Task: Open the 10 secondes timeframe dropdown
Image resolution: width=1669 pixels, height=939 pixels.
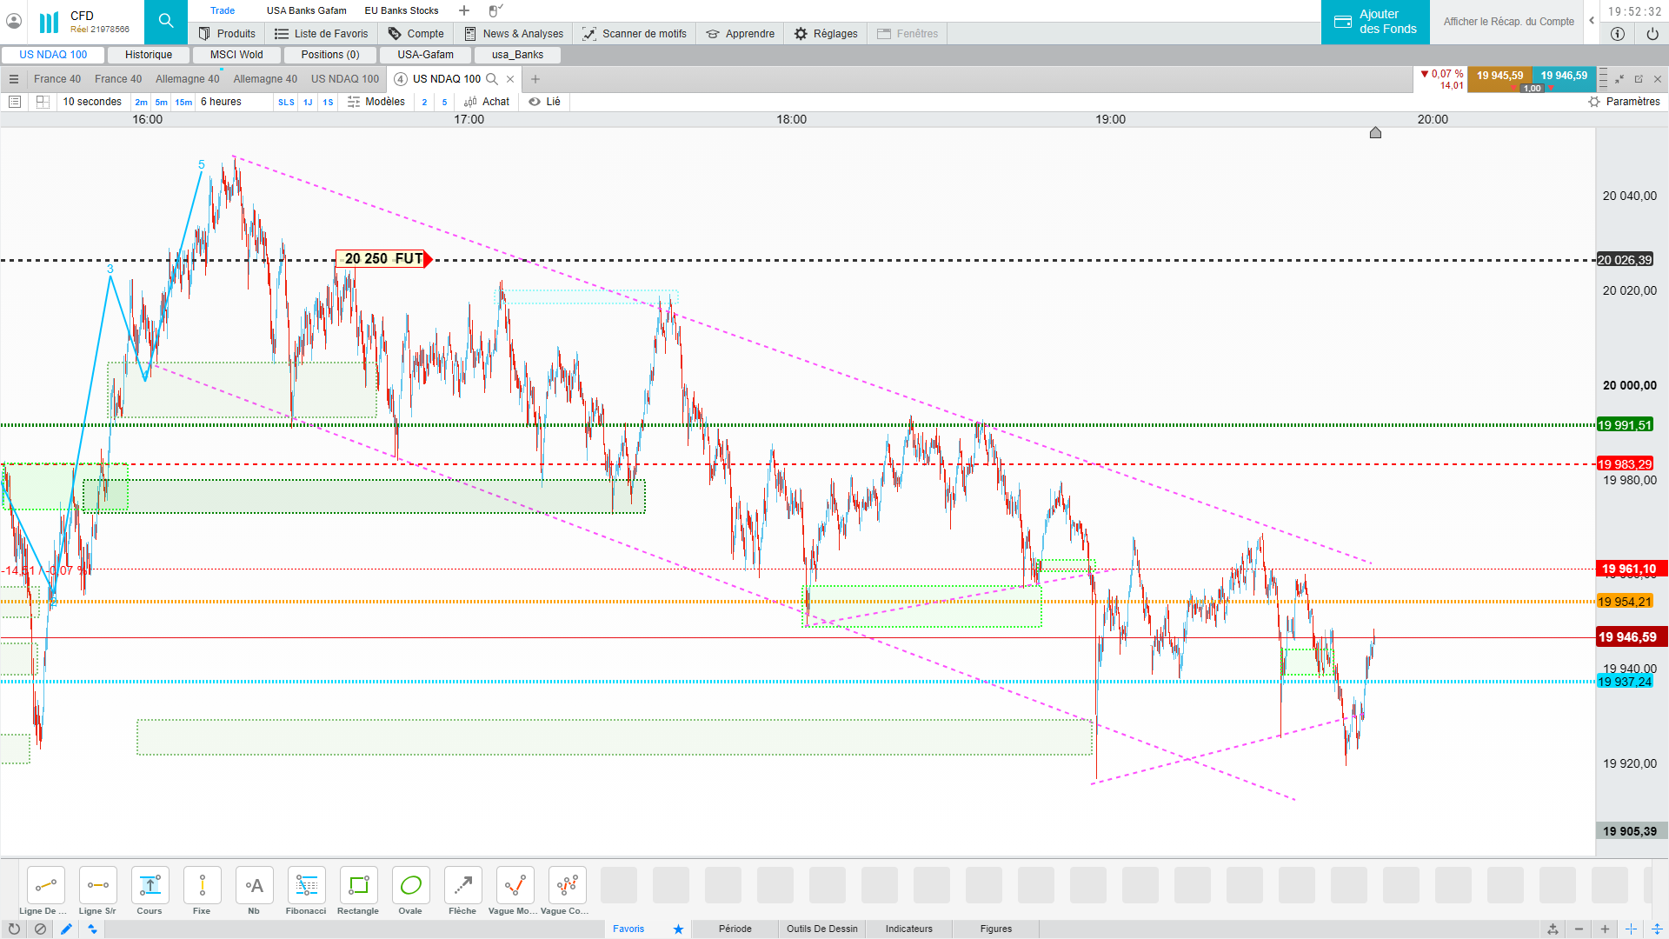Action: [92, 102]
